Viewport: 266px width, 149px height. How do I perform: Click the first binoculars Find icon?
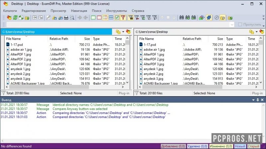(x=182, y=18)
